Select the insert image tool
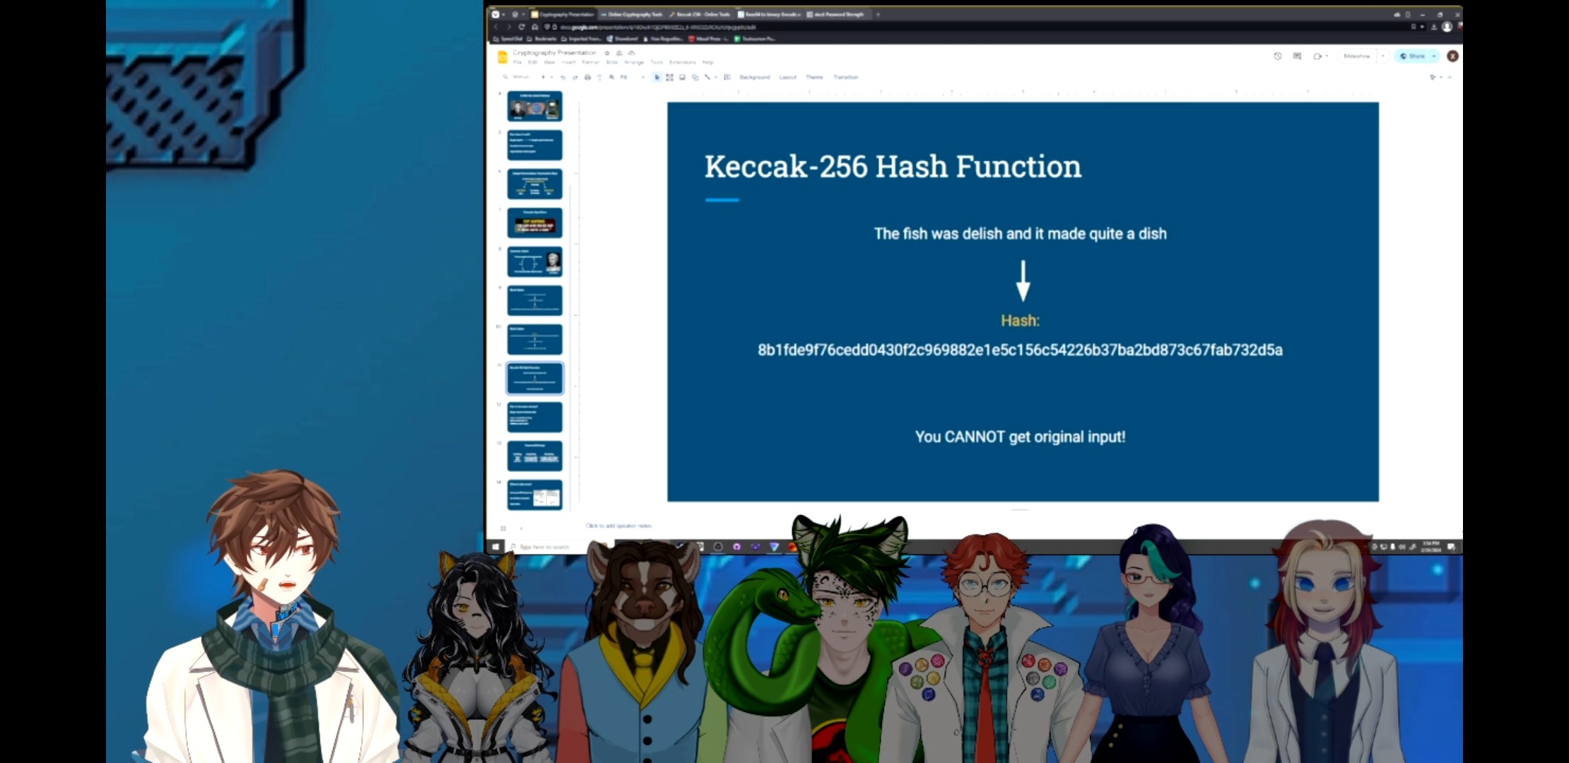The image size is (1569, 763). [x=682, y=78]
